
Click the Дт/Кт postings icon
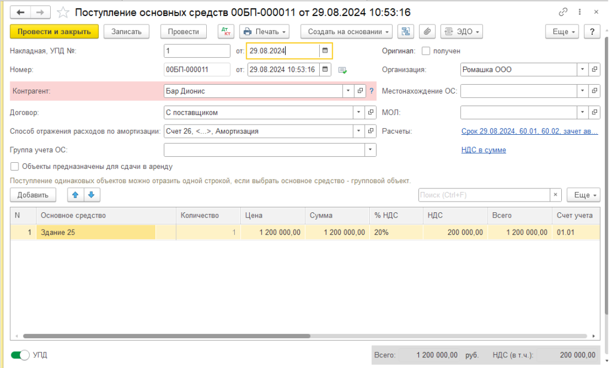tap(226, 32)
